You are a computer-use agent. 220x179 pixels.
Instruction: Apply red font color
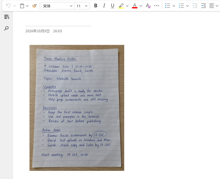click(135, 6)
